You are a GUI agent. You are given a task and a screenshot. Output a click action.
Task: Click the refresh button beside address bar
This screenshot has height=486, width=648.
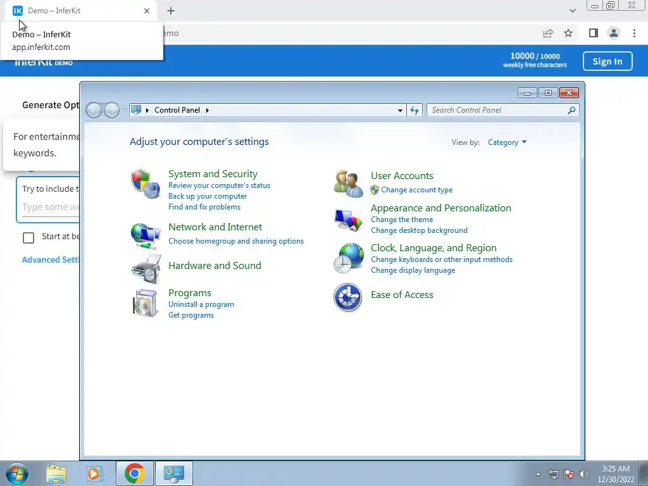(414, 110)
